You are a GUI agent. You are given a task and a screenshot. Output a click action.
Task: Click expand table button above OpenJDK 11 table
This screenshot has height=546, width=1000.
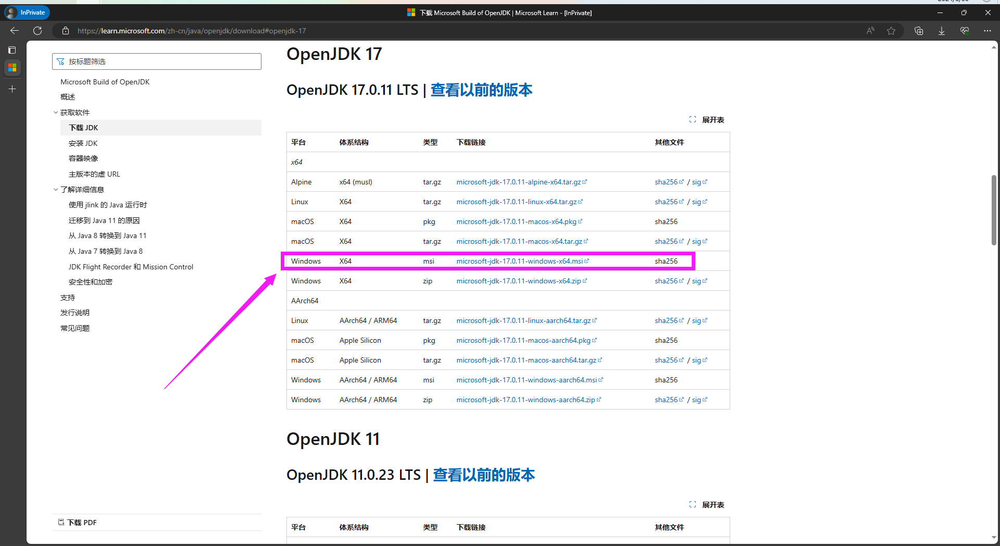pos(707,505)
